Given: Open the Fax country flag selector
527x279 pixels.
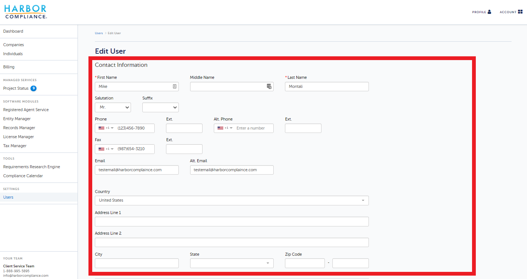Looking at the screenshot, I should (106, 149).
